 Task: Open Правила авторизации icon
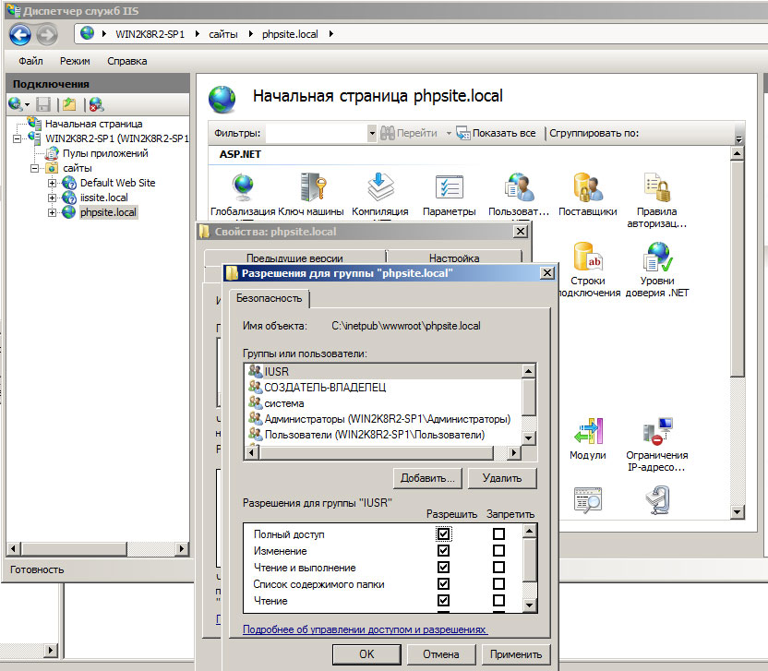[656, 188]
